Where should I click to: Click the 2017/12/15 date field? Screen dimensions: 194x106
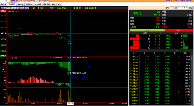click(175, 8)
